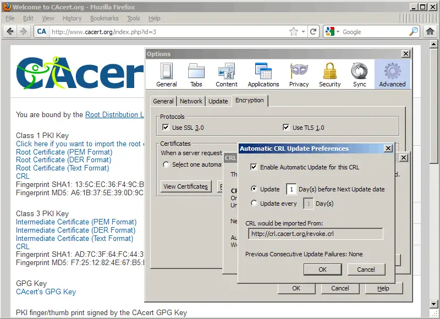Open the bookmark star dropdown arrow

pos(304,31)
